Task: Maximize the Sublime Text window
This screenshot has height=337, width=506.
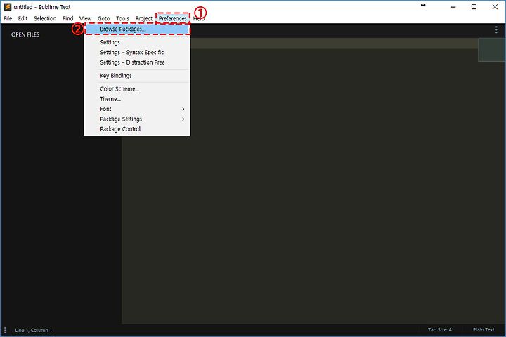Action: (x=474, y=7)
